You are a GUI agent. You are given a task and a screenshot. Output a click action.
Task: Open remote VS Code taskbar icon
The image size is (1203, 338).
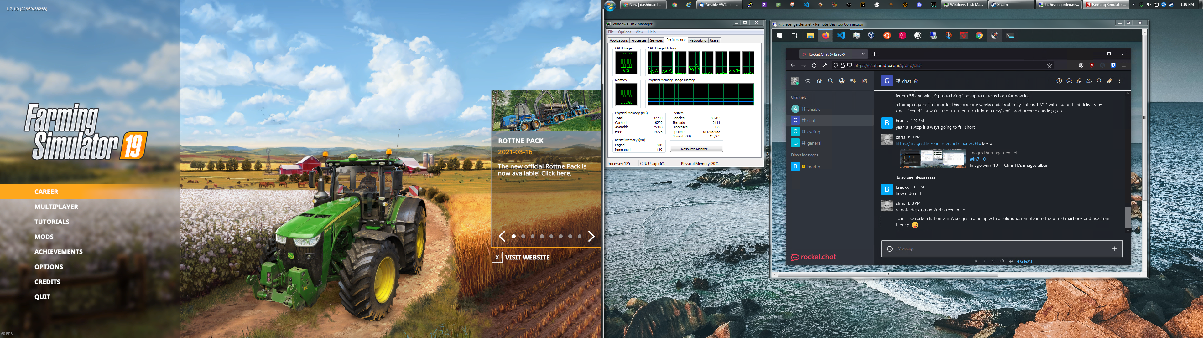tap(841, 35)
